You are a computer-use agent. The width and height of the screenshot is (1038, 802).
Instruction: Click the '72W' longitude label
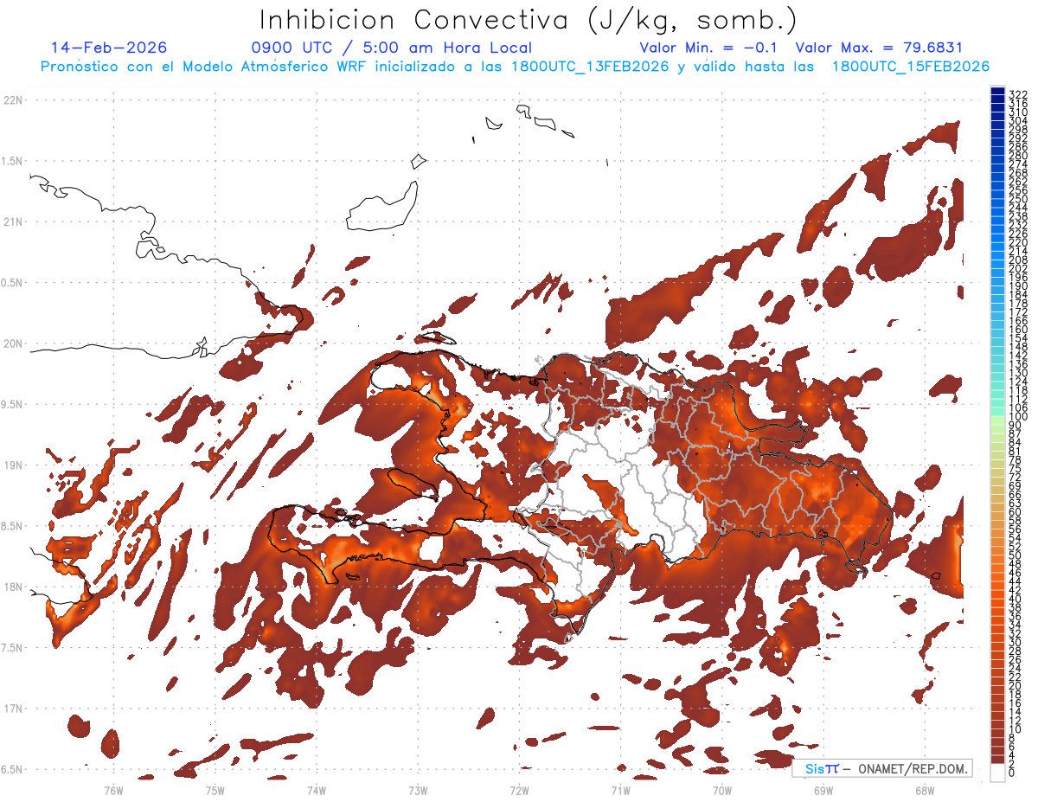click(519, 790)
